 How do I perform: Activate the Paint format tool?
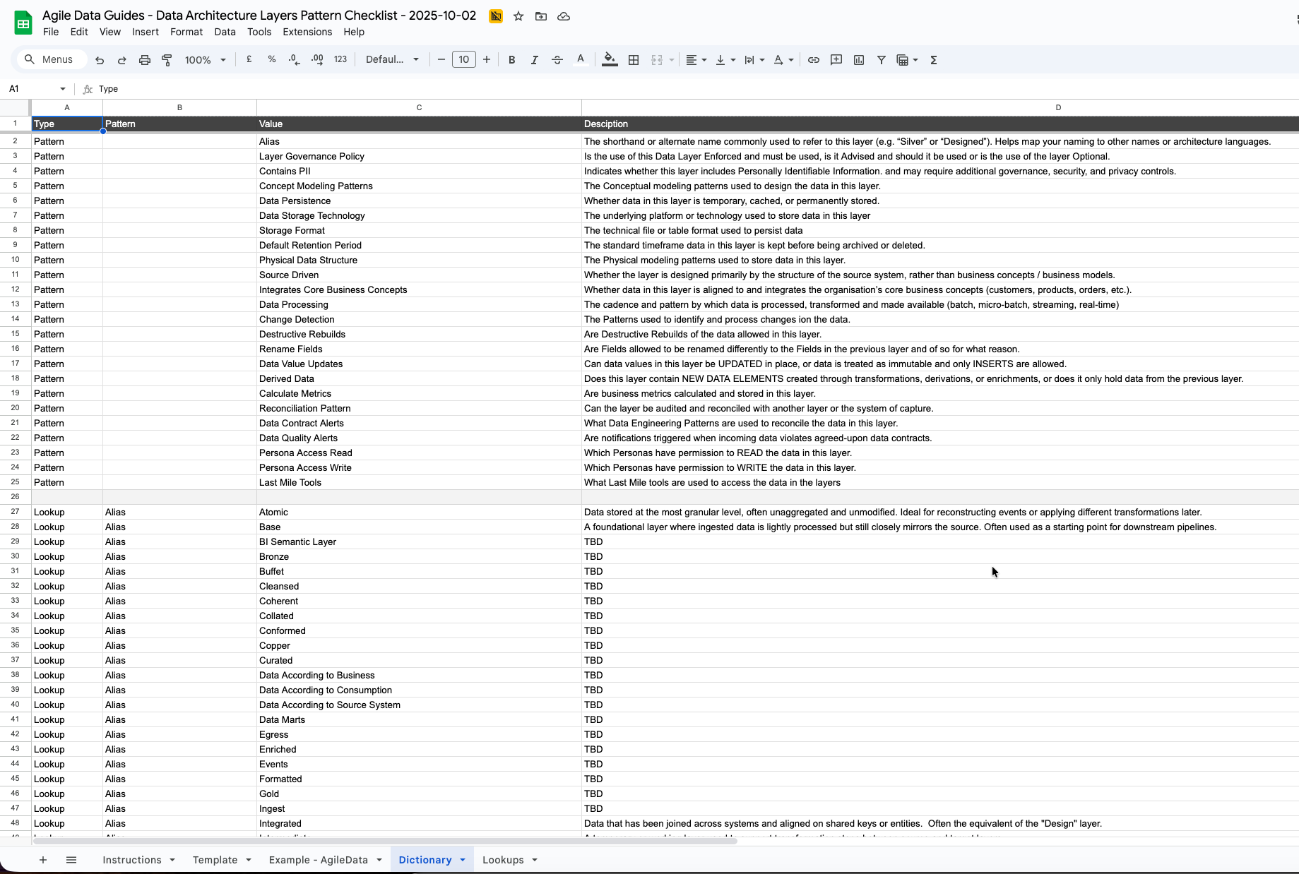pyautogui.click(x=167, y=60)
